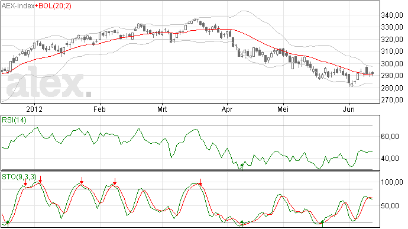Click the red STO sell arrow in mid-March
The height and width of the screenshot is (229, 408).
click(200, 182)
